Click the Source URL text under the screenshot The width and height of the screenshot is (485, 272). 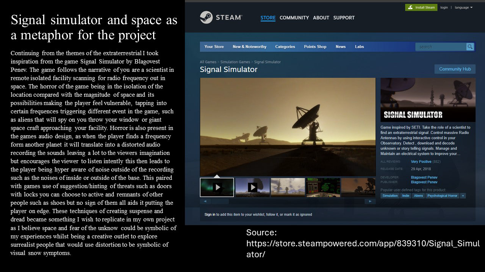tap(363, 243)
